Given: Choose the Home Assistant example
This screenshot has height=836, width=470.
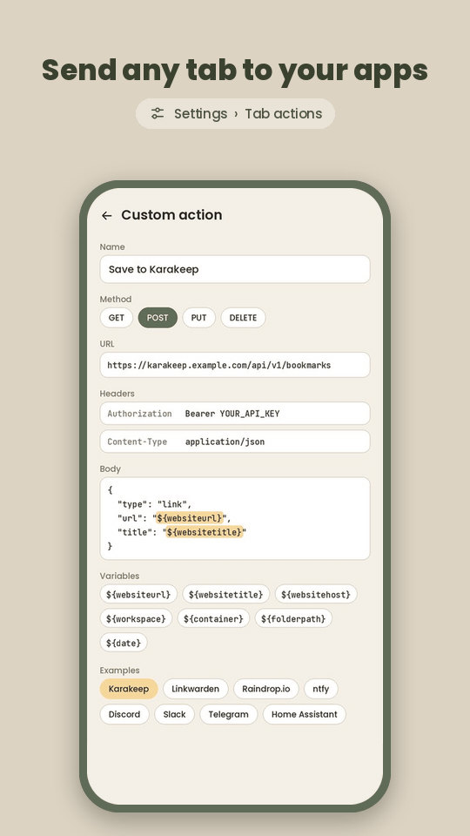Looking at the screenshot, I should (x=305, y=714).
